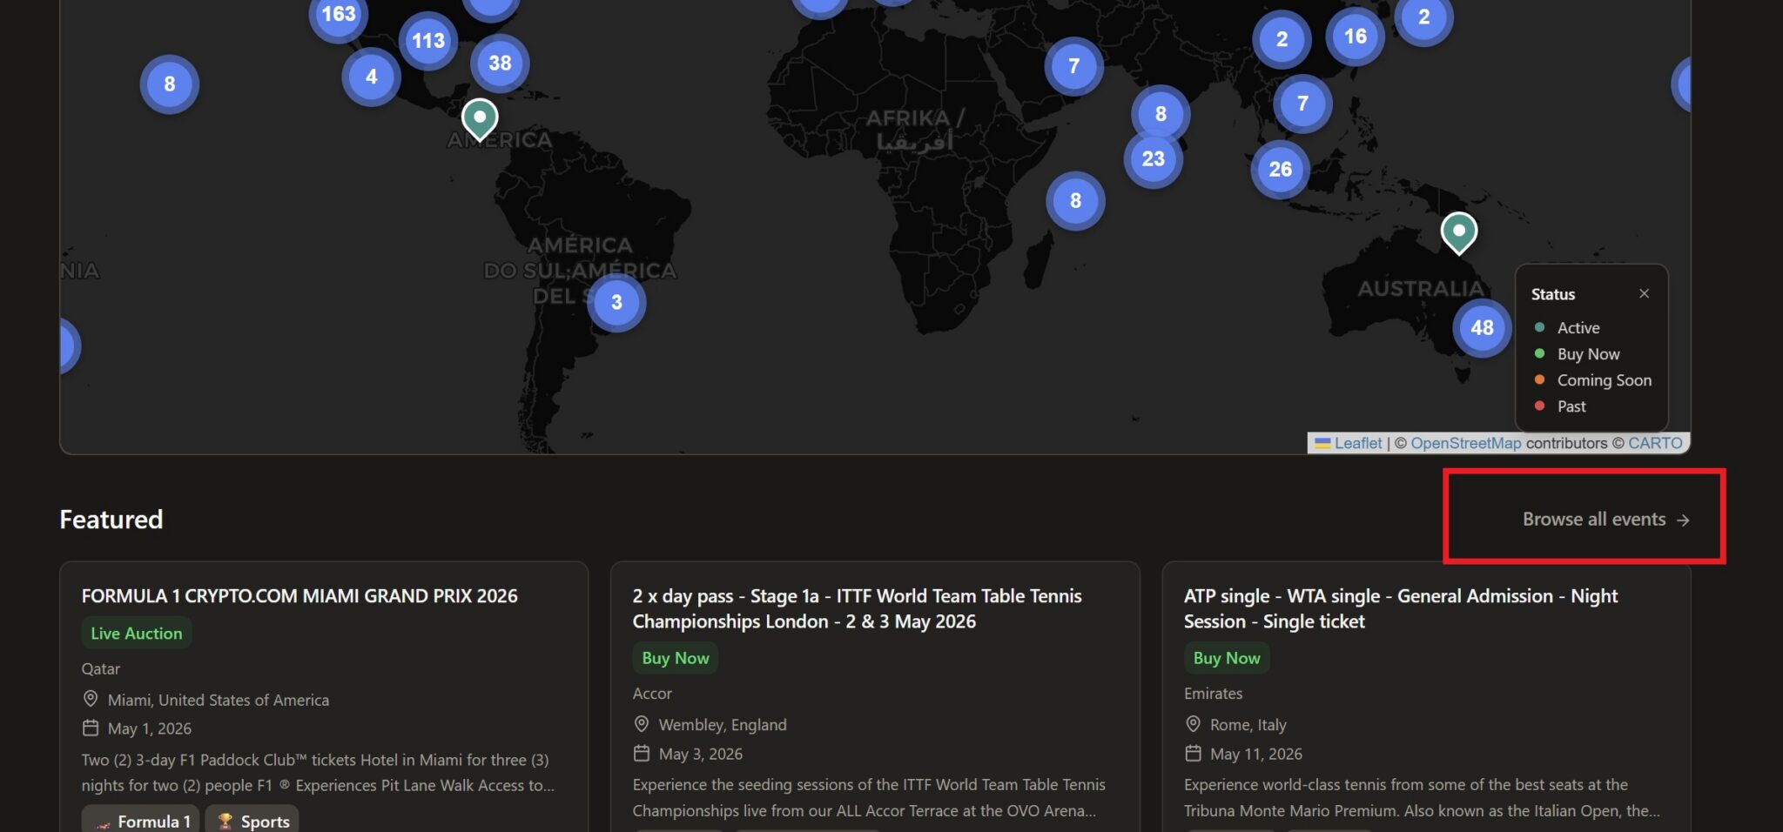Select the Active status legend entry

point(1578,328)
